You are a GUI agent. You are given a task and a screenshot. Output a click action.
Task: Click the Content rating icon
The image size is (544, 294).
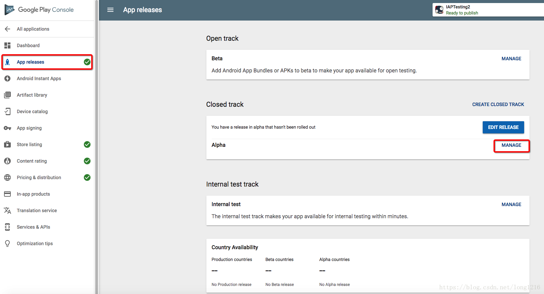[x=7, y=161]
